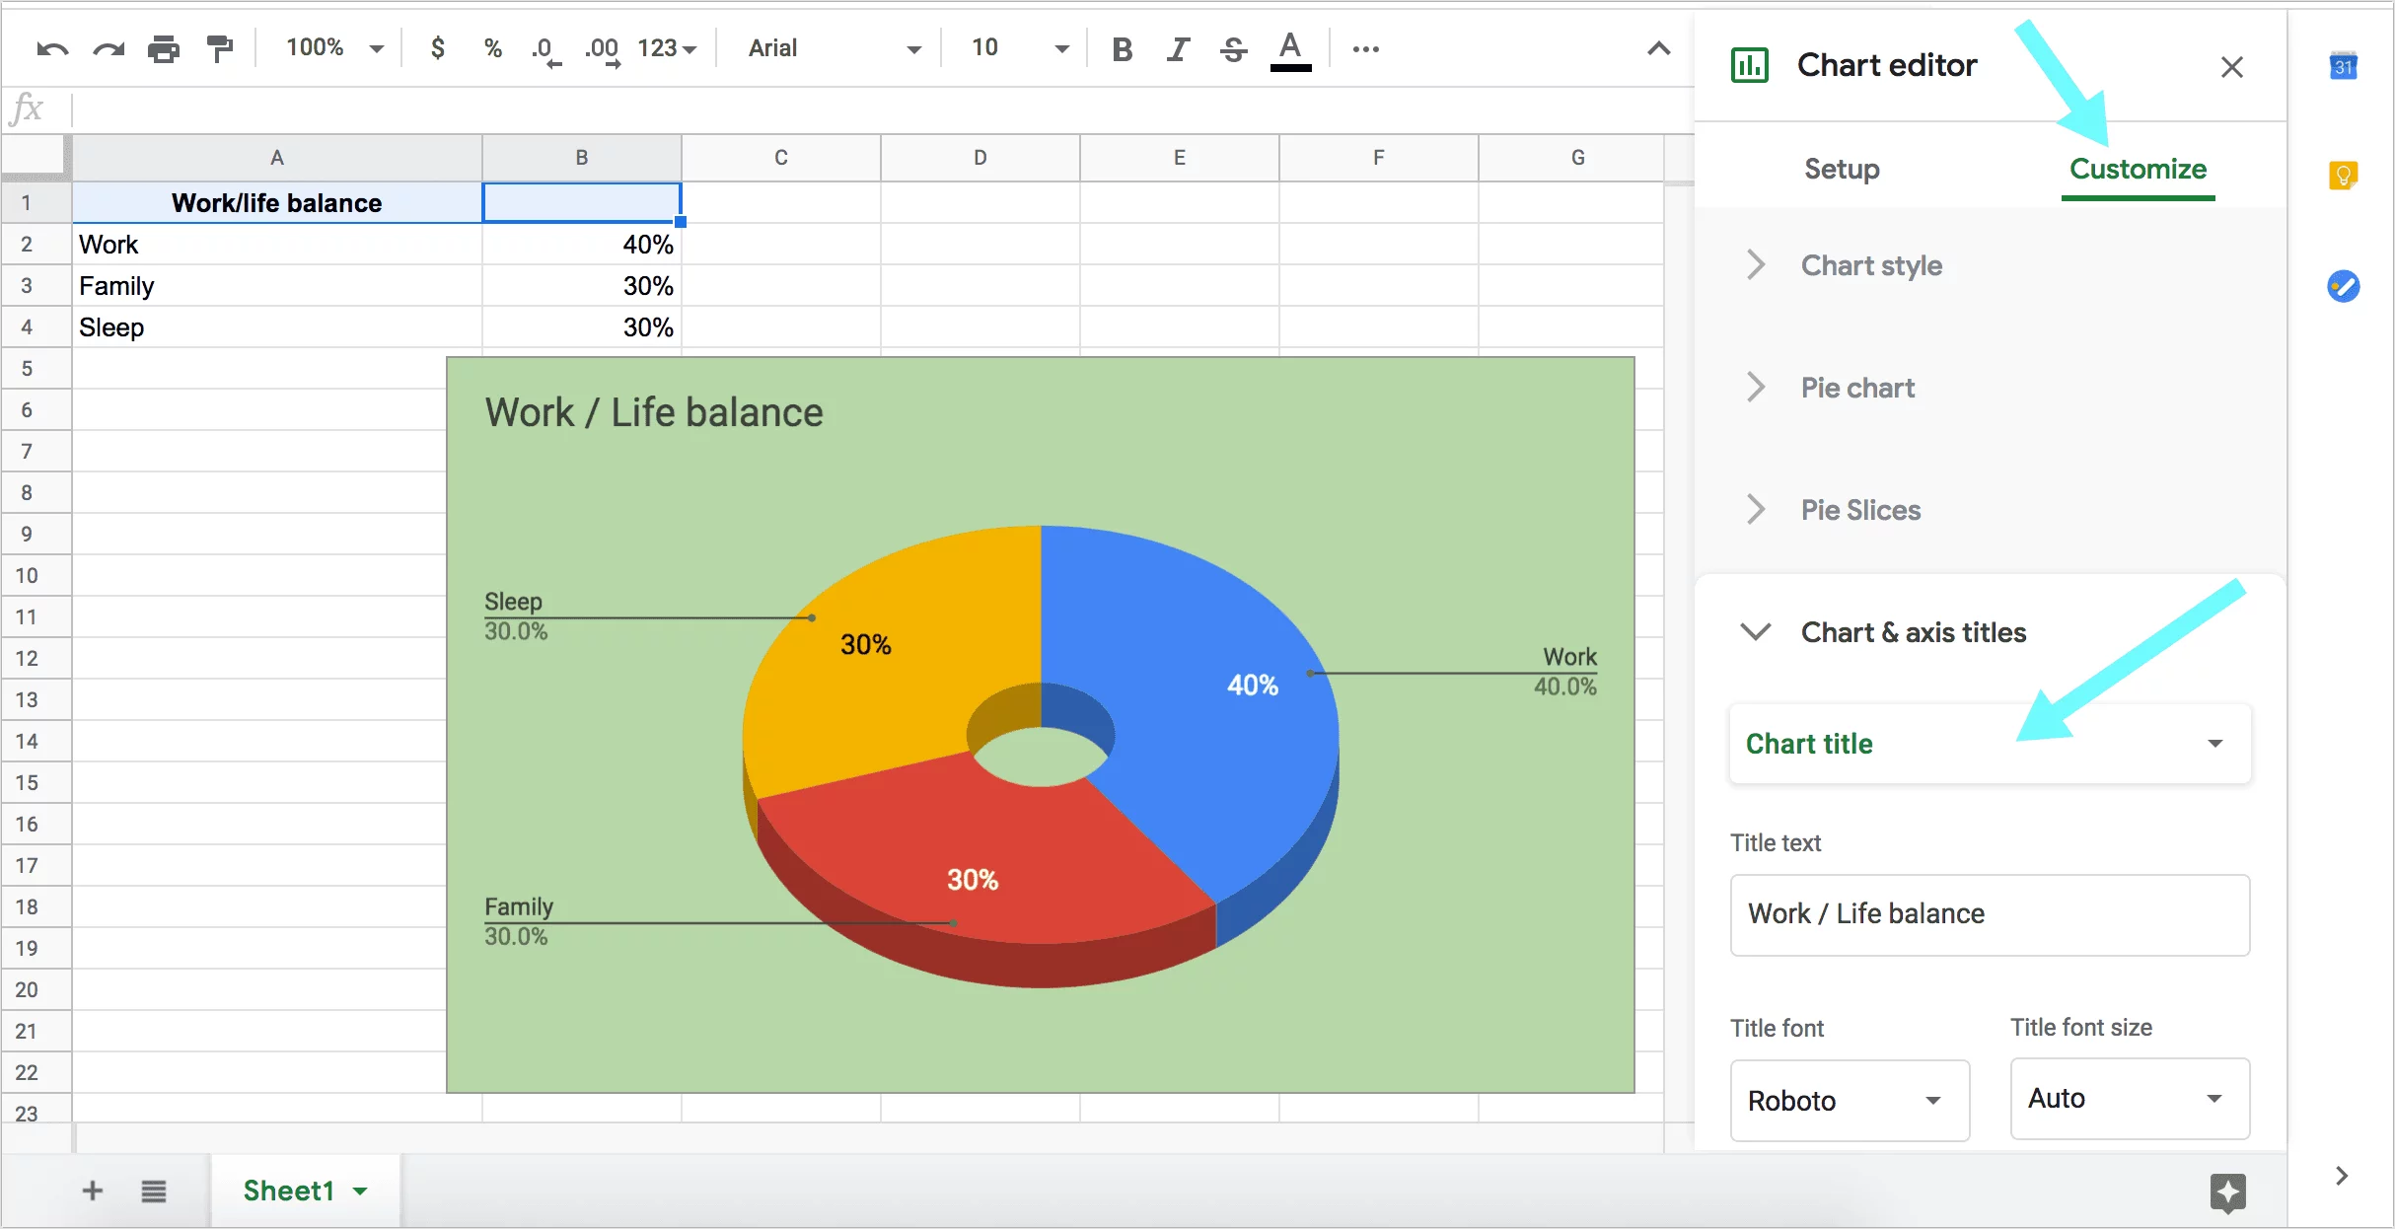Expand the Chart style section
This screenshot has width=2395, height=1229.
pyautogui.click(x=1844, y=265)
